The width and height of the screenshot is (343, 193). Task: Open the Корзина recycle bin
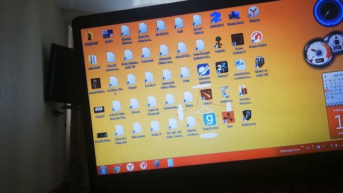(x=226, y=94)
